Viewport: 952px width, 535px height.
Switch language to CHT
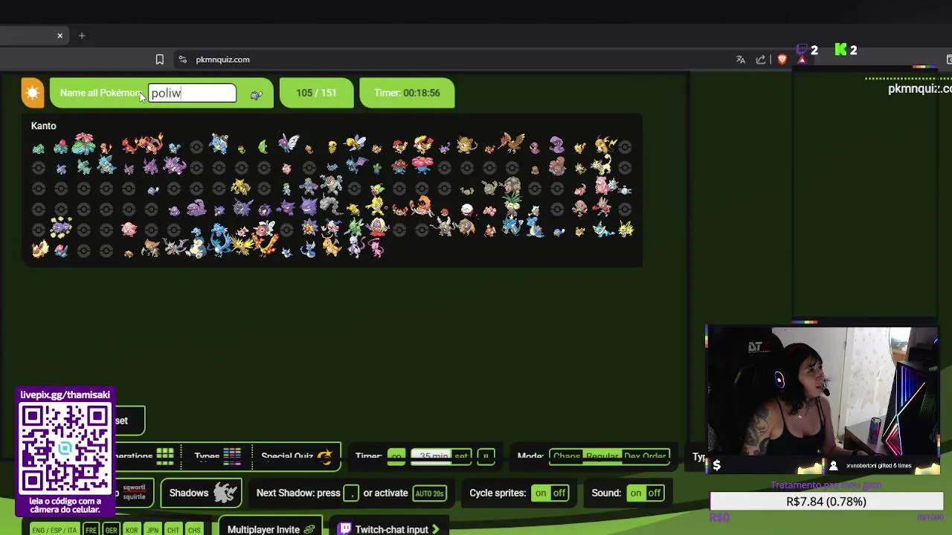tap(173, 530)
